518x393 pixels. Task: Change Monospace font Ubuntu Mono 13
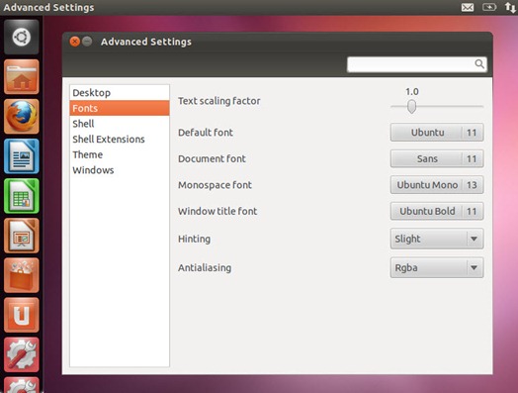437,185
